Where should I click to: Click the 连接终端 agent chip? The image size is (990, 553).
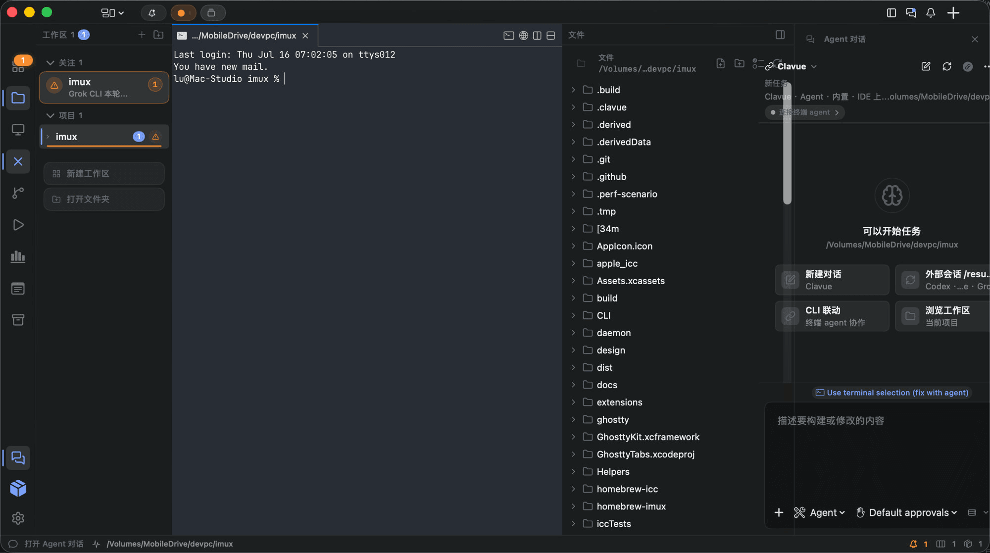click(804, 112)
